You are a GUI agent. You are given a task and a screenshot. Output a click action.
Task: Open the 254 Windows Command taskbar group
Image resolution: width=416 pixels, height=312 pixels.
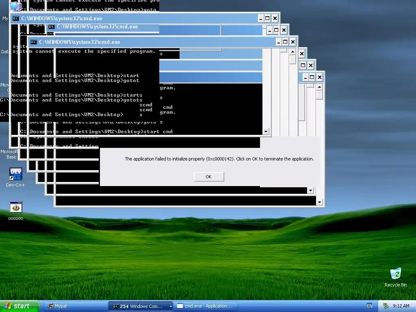click(141, 306)
